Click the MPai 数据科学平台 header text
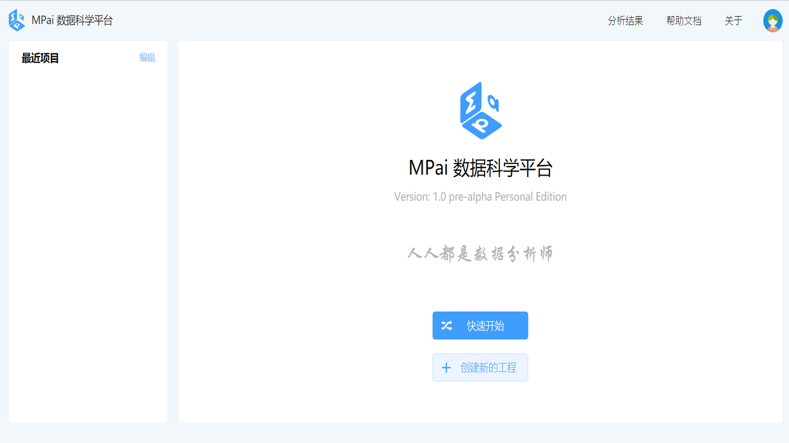 (72, 19)
